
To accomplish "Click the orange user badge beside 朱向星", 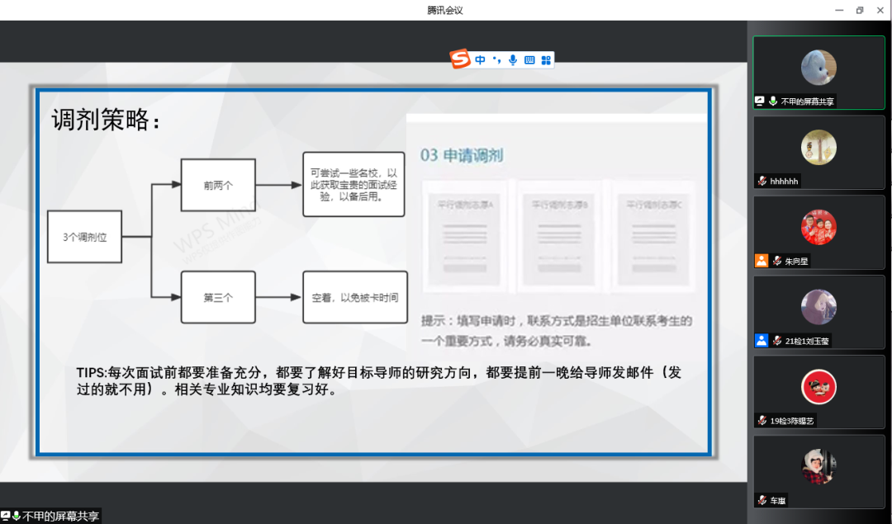I will coord(762,261).
